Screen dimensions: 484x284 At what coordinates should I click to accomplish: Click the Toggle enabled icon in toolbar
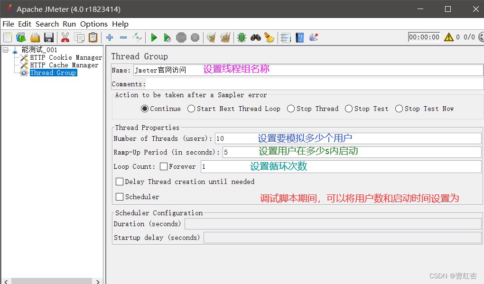[x=137, y=37]
